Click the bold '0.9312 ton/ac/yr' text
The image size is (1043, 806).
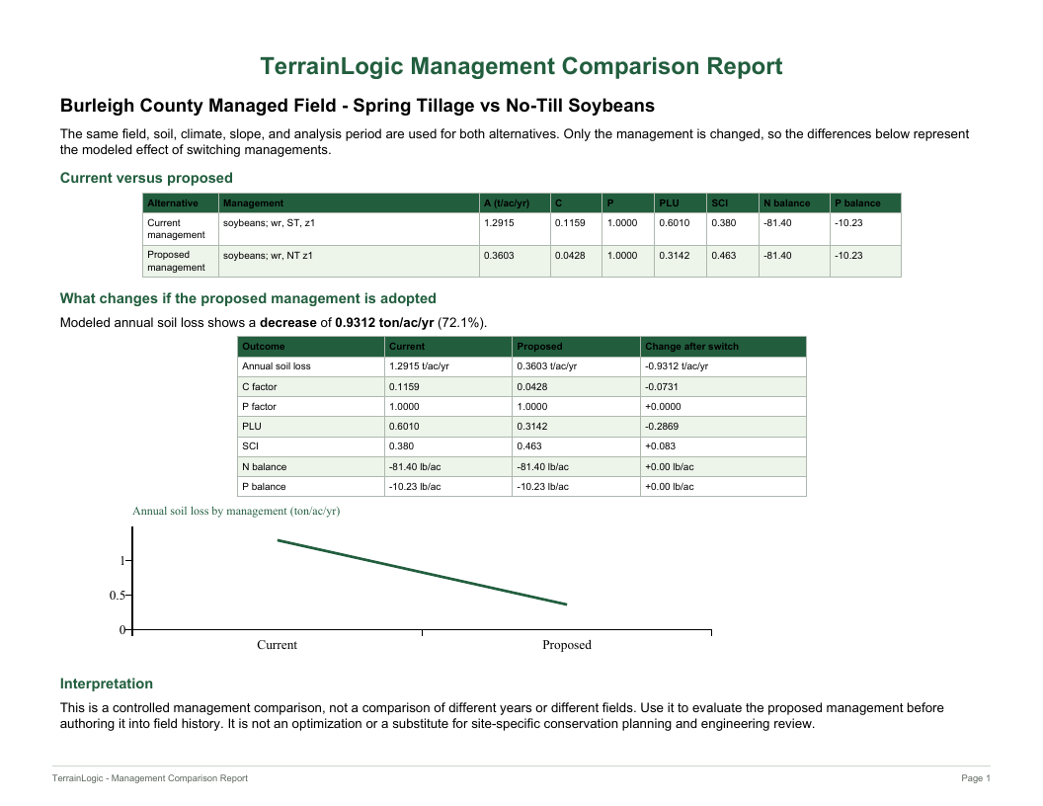click(384, 323)
